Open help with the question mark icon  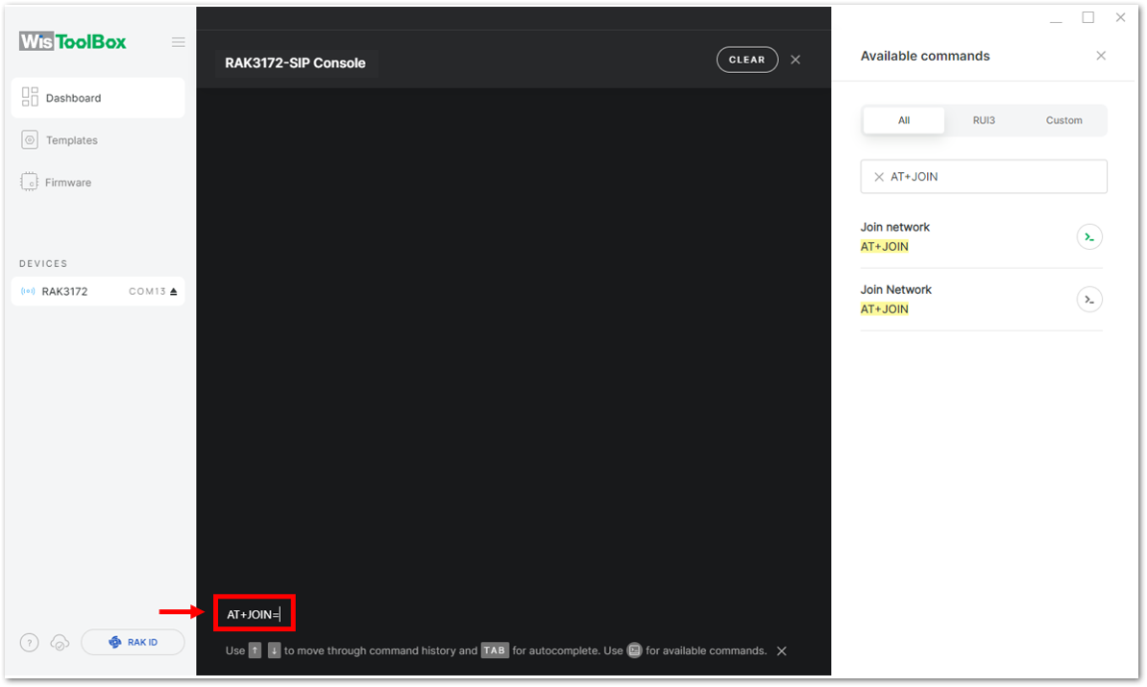(x=29, y=643)
